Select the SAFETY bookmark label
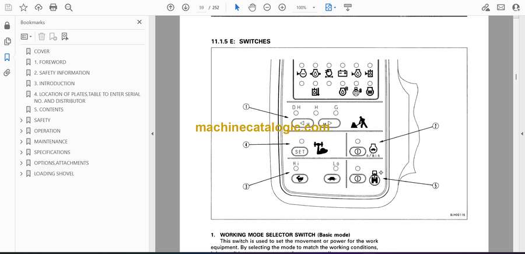This screenshot has width=525, height=254. click(x=42, y=120)
